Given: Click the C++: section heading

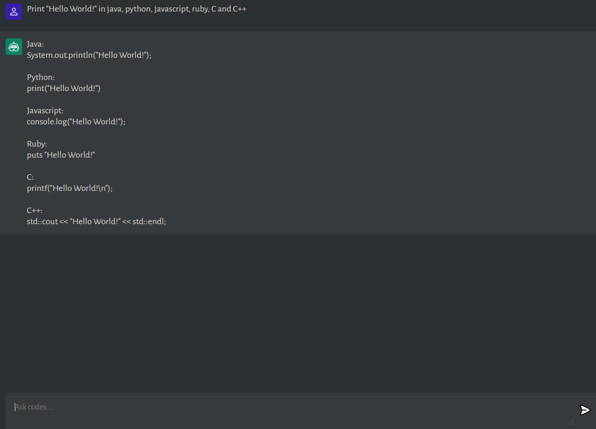Looking at the screenshot, I should coord(34,210).
